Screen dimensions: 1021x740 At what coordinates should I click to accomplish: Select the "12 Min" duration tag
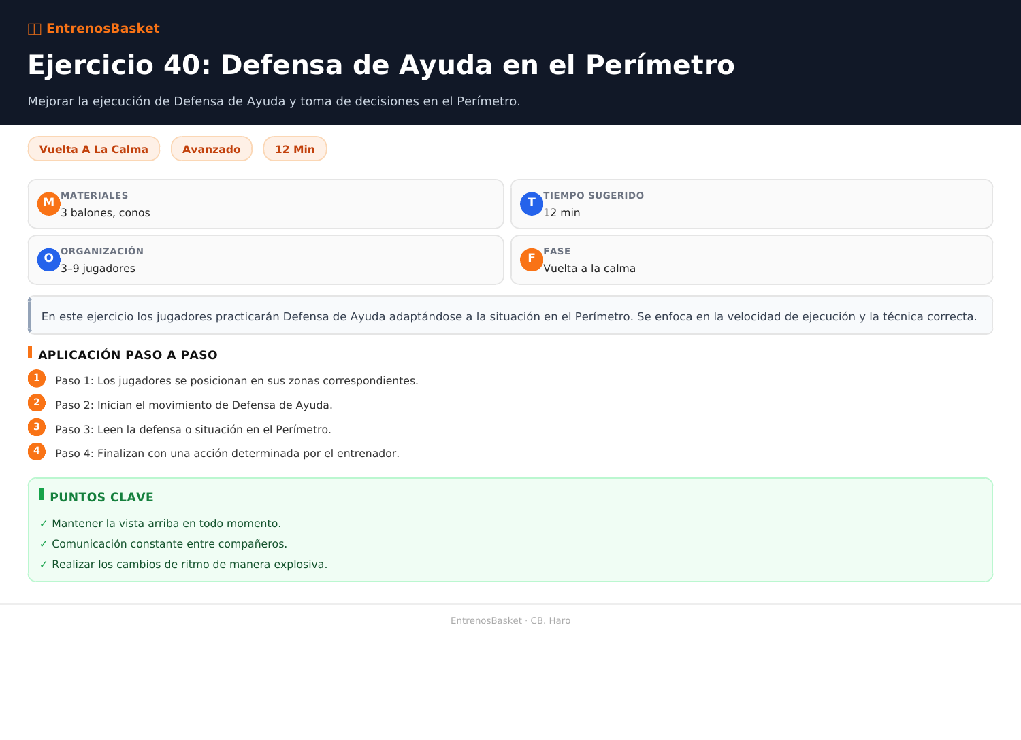[295, 149]
